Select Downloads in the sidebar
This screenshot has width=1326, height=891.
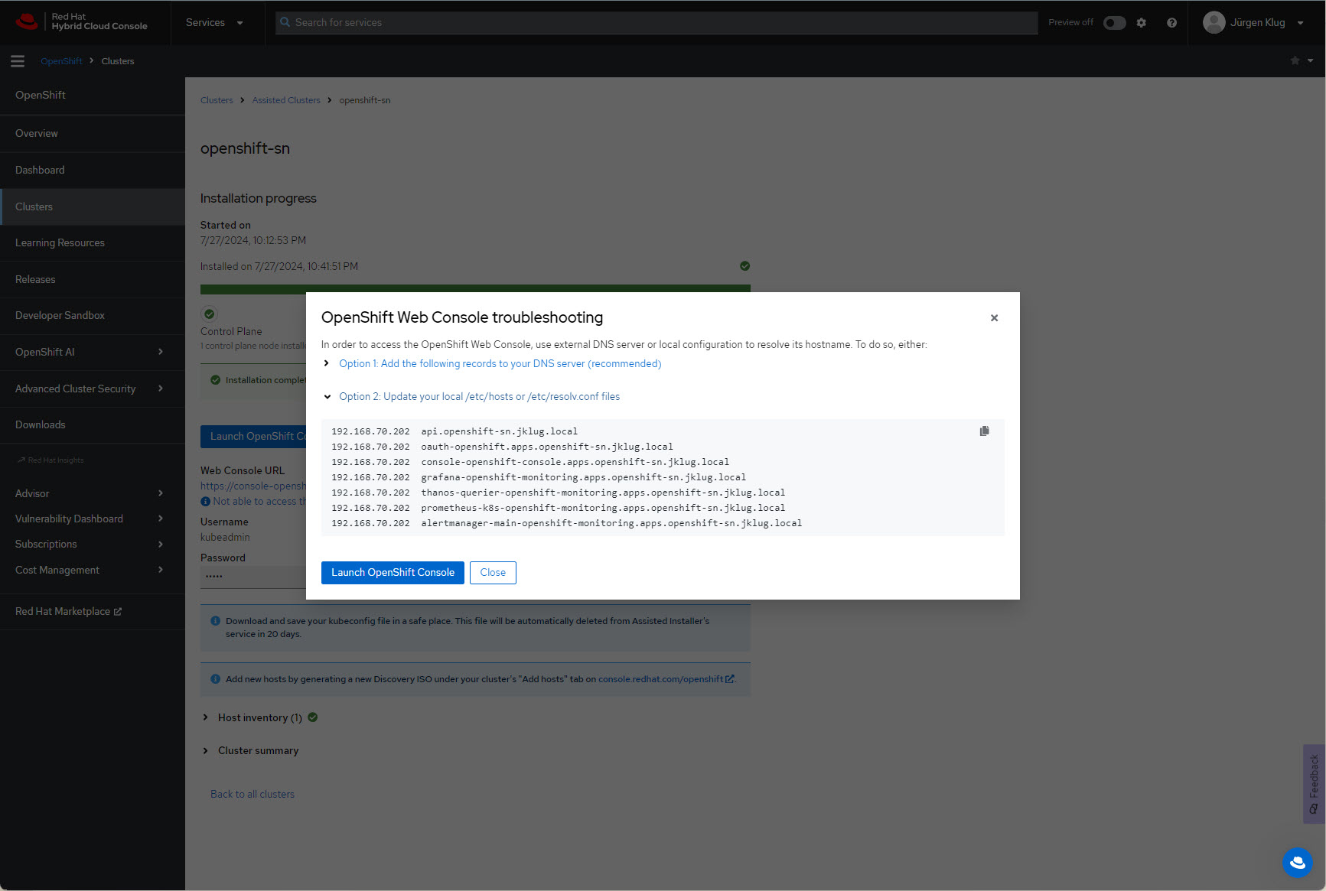[41, 425]
